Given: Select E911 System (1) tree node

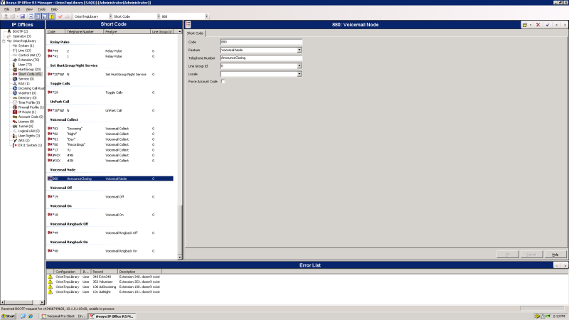Looking at the screenshot, I should tap(30, 145).
